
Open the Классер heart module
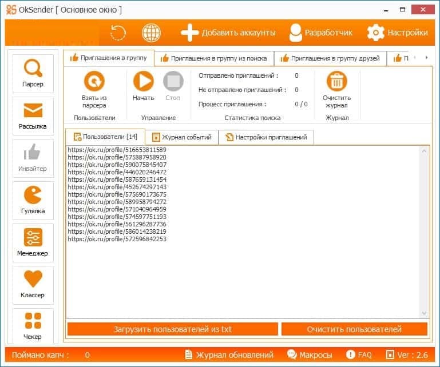pos(33,285)
